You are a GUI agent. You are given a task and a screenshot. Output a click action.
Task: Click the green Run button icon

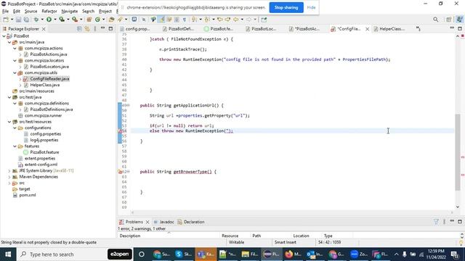(x=49, y=20)
